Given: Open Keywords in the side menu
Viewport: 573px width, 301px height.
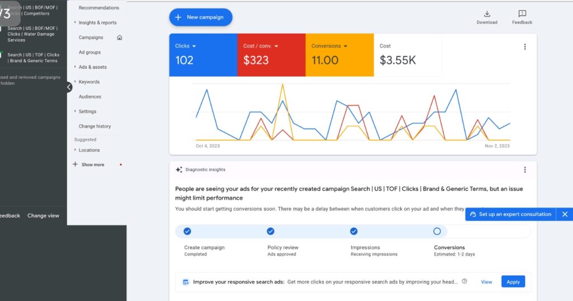Looking at the screenshot, I should coord(89,82).
